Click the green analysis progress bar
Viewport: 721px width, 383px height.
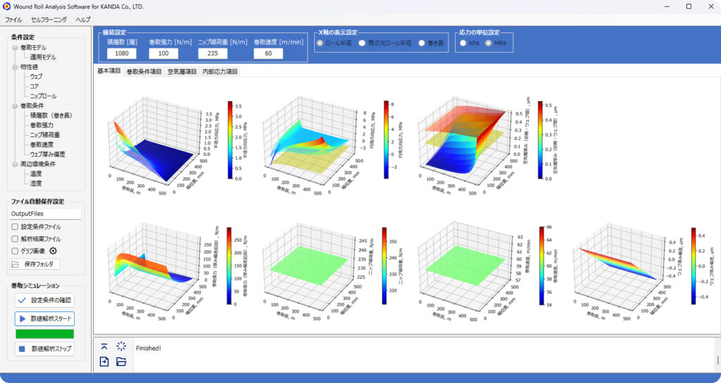pos(44,334)
